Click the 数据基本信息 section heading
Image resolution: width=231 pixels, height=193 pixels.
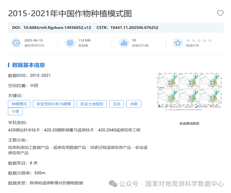pos(28,65)
